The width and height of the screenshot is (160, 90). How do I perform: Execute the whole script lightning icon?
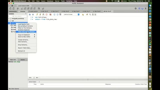tap(37, 14)
